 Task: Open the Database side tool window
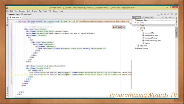176,21
